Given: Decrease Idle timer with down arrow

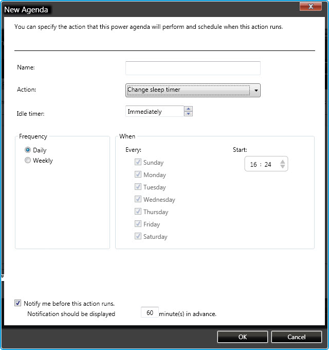Looking at the screenshot, I should point(188,114).
